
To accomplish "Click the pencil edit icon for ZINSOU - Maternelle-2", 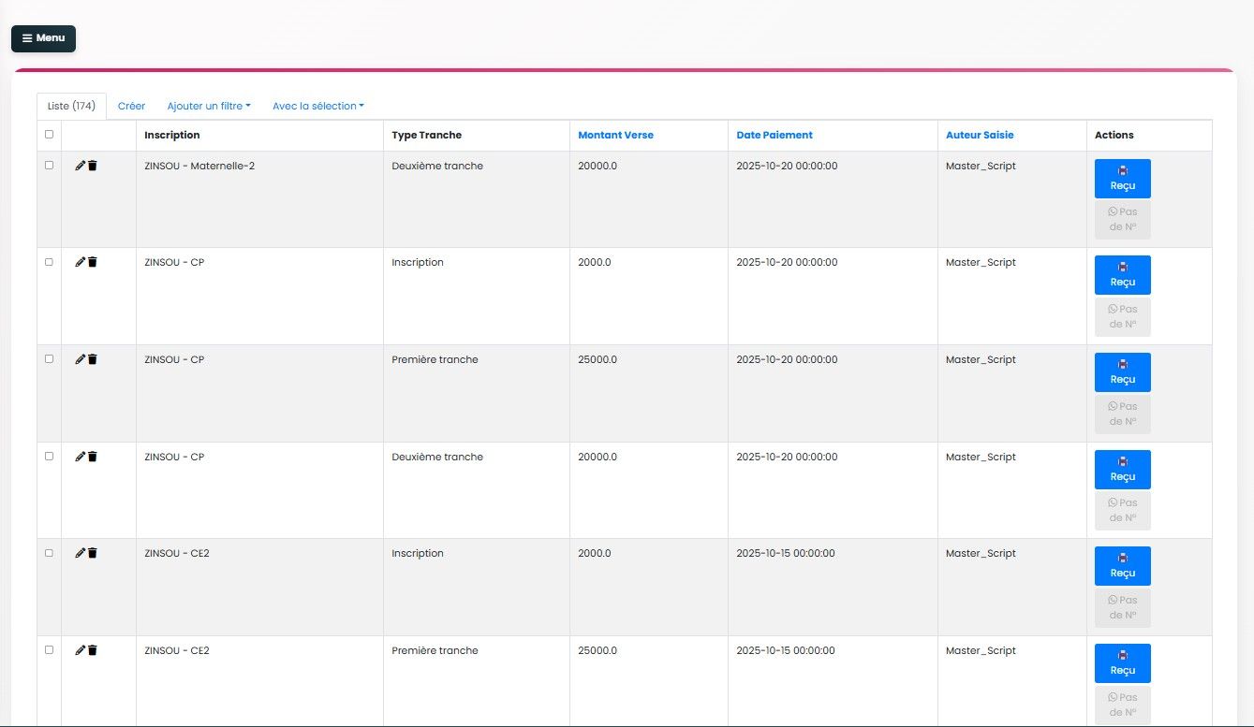I will 80,166.
